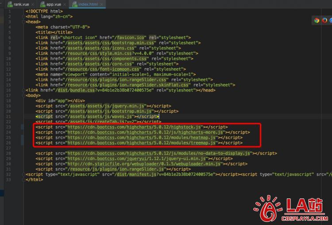Open the webuploader.min.js staticfile URL
The height and width of the screenshot is (225, 332).
pyautogui.click(x=144, y=164)
